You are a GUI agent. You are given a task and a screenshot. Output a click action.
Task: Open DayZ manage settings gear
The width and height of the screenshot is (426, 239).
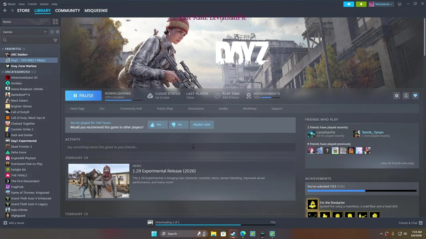pos(396,96)
